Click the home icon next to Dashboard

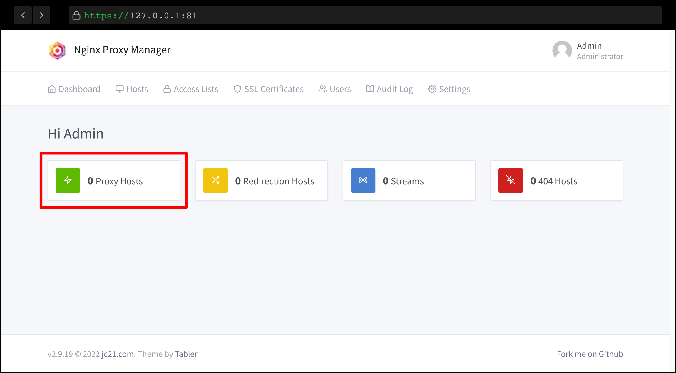(52, 89)
